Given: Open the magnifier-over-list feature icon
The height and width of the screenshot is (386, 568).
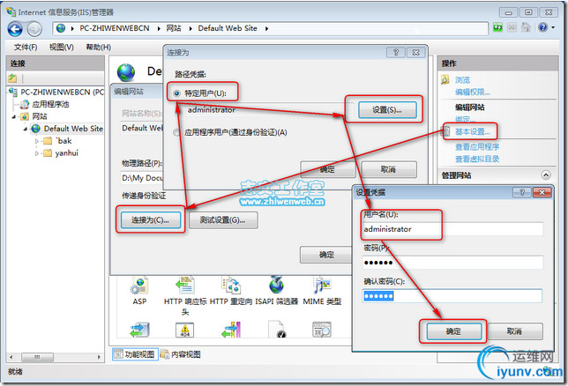Looking at the screenshot, I should [x=322, y=330].
